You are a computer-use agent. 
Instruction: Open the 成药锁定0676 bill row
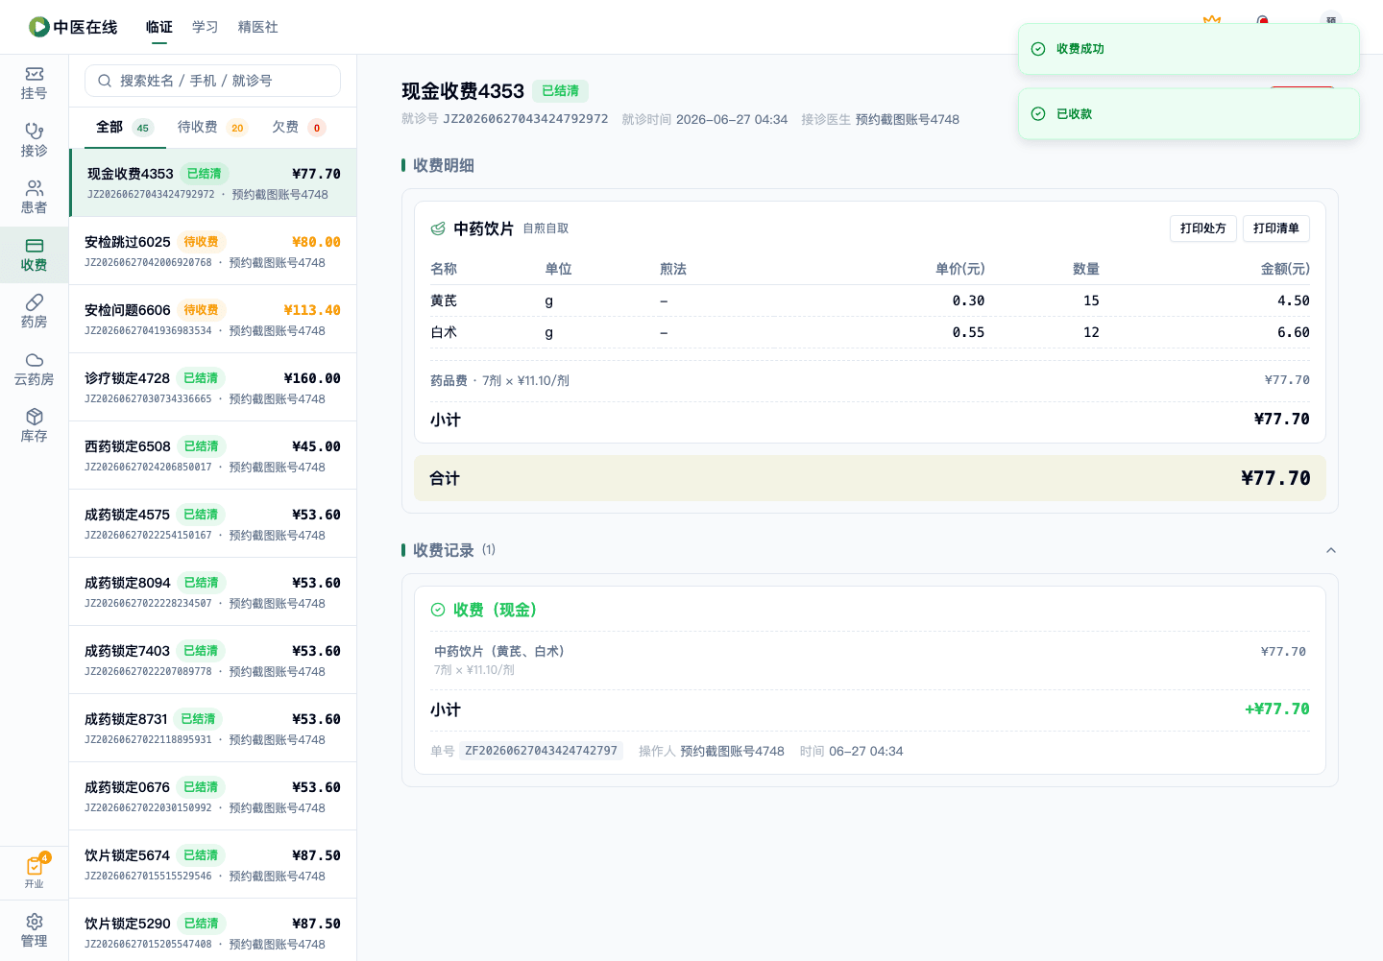point(213,796)
